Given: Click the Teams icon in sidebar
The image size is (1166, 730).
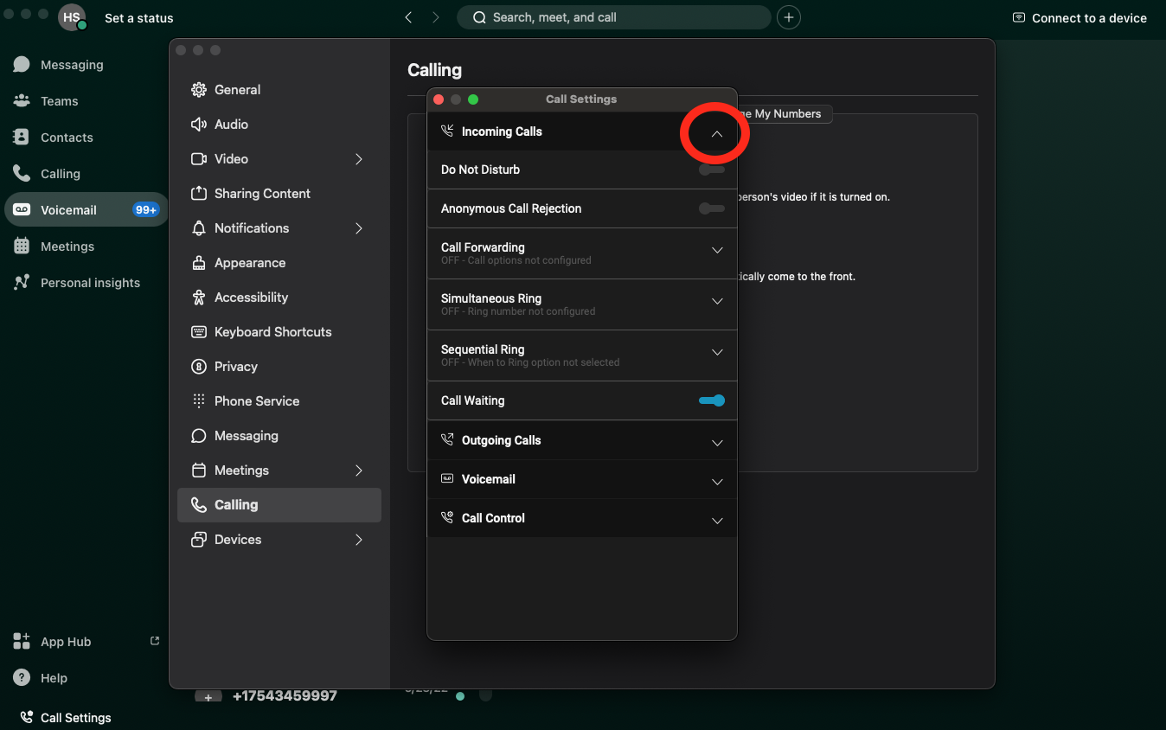Looking at the screenshot, I should tap(22, 101).
